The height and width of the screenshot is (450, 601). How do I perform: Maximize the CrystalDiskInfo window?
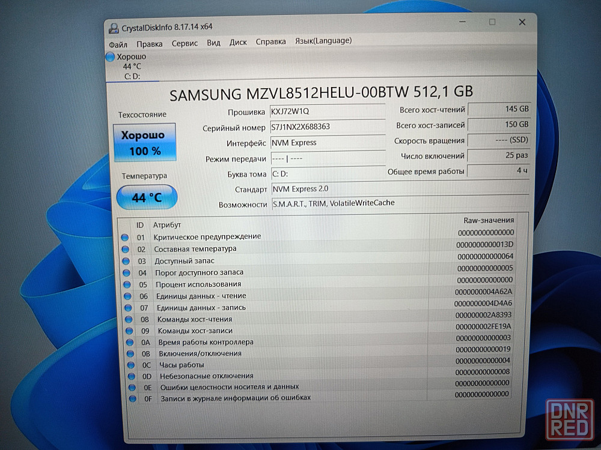coord(492,22)
